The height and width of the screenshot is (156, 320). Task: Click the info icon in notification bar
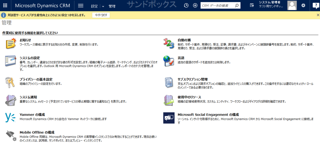[3, 15]
